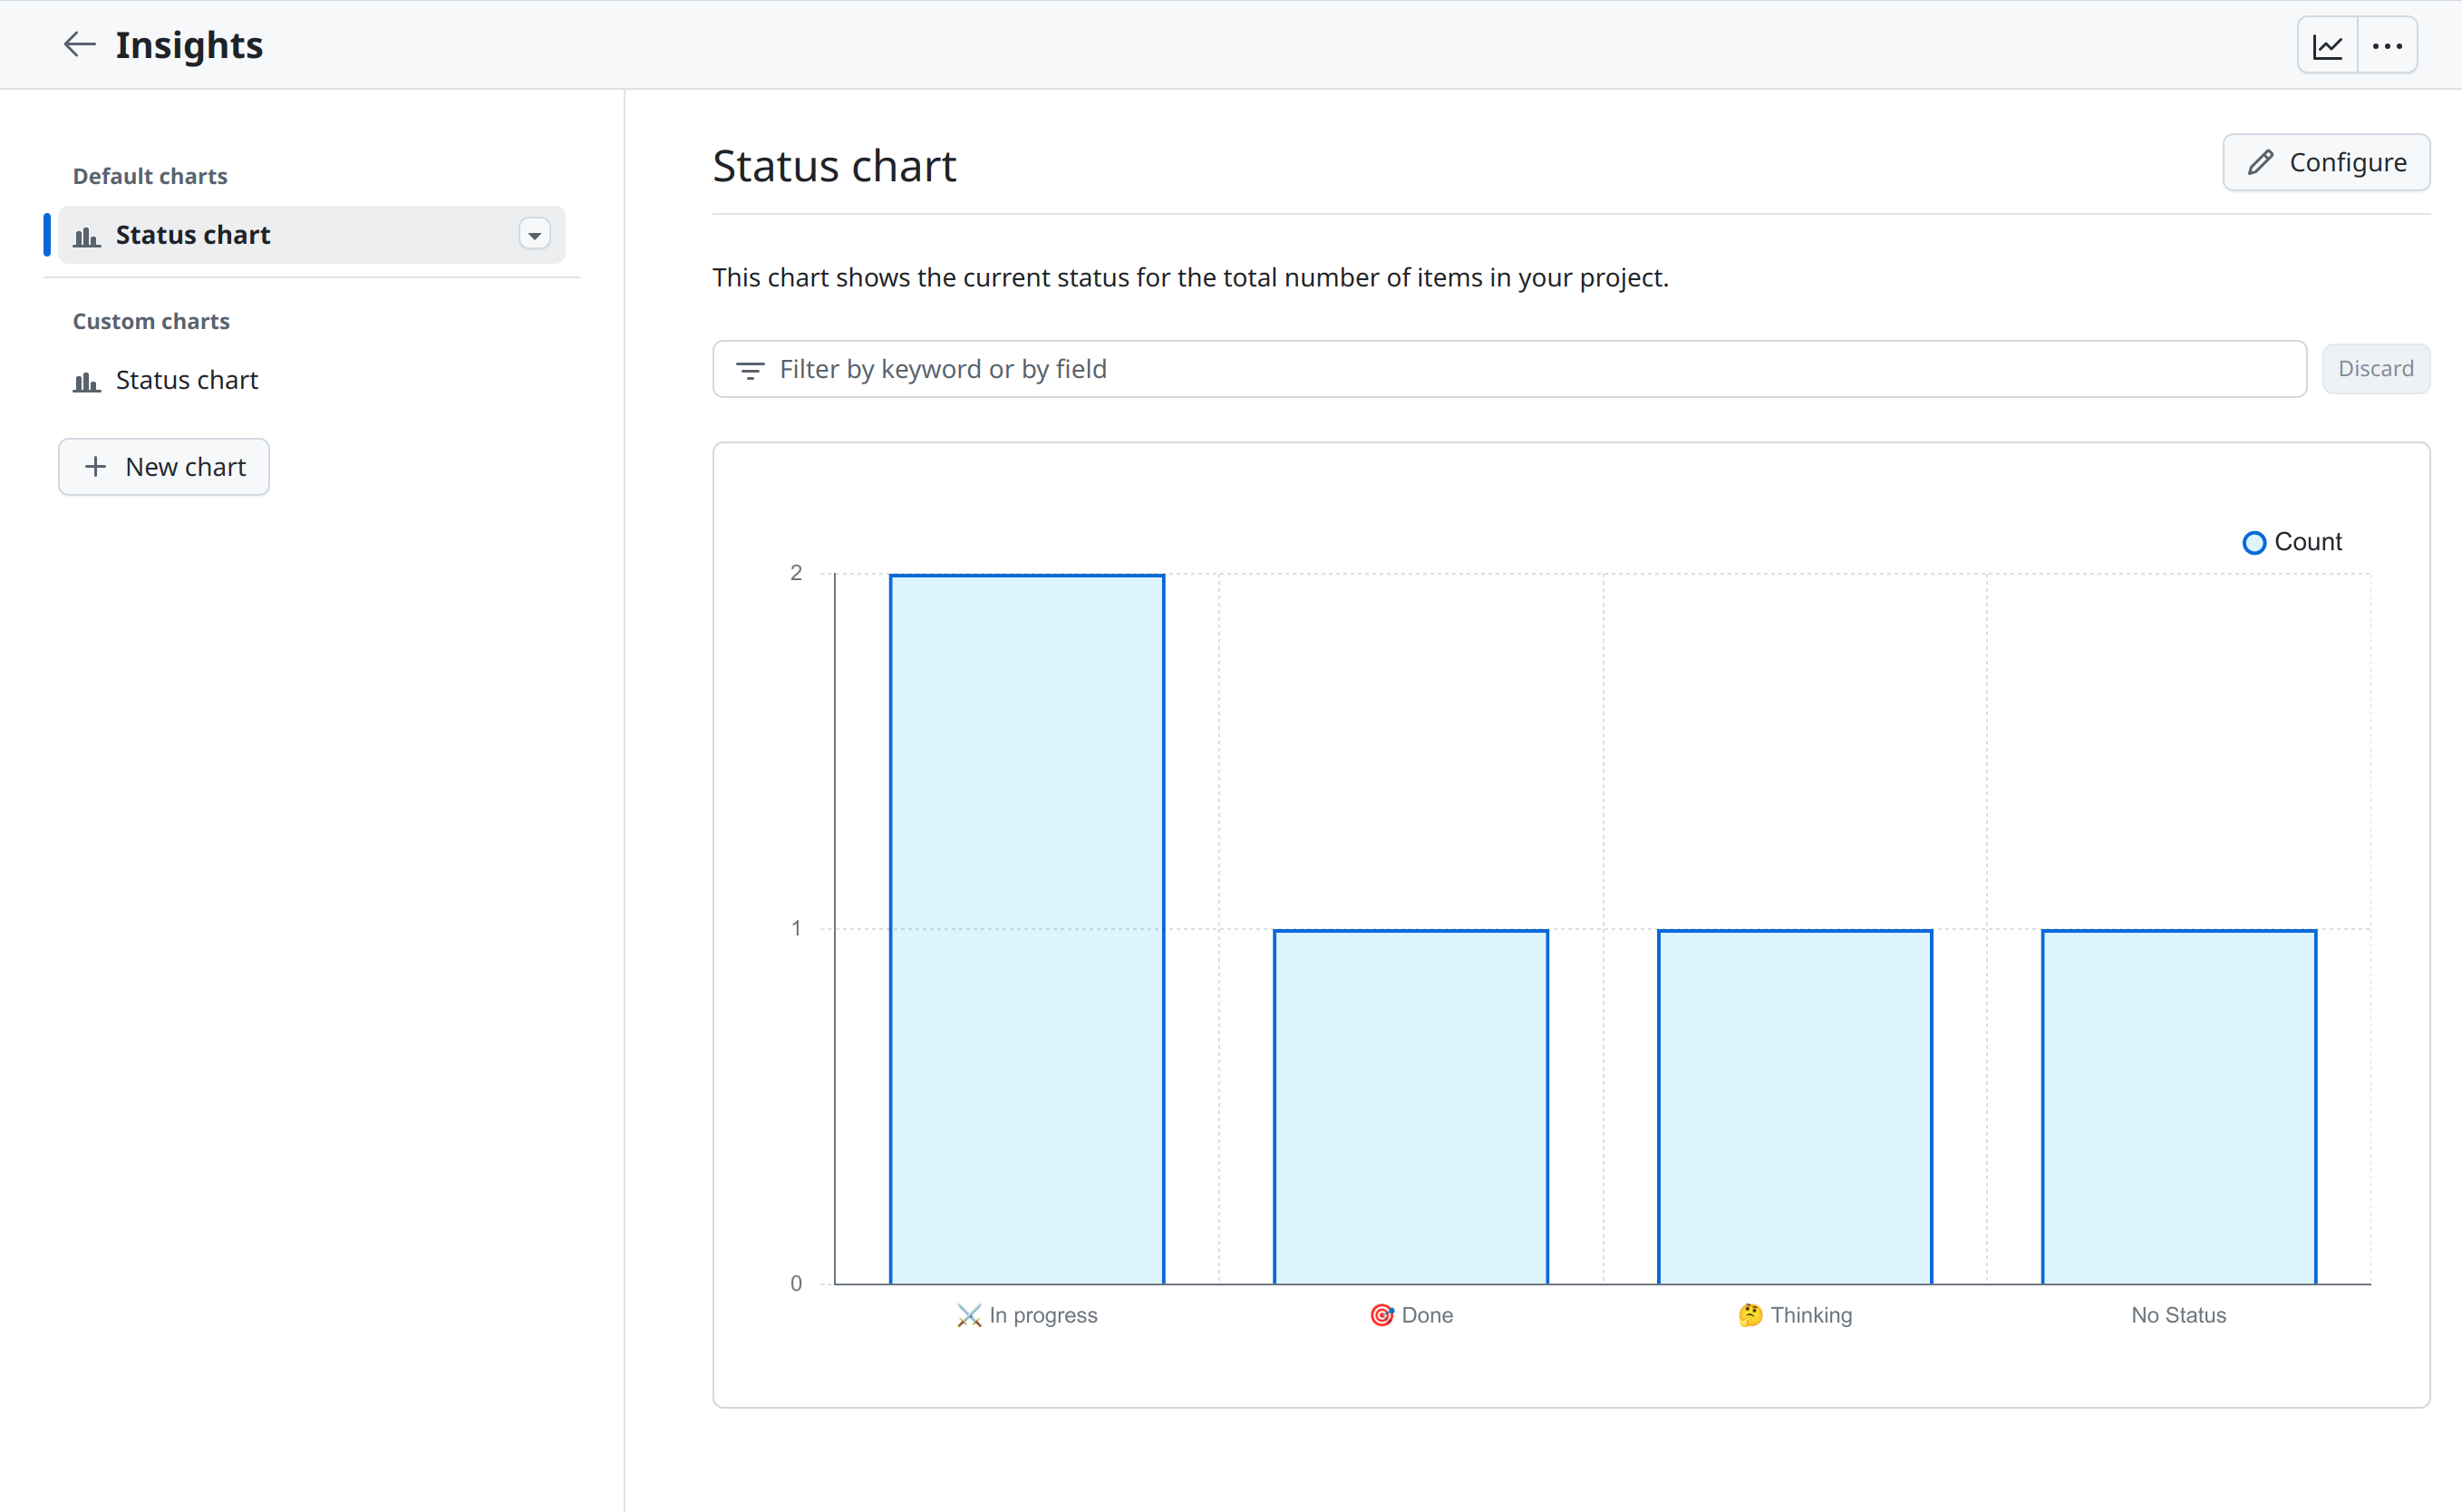Expand the Default charts section dropdown
2462x1512 pixels.
click(537, 234)
